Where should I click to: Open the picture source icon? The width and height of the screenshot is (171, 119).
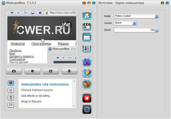(87, 48)
